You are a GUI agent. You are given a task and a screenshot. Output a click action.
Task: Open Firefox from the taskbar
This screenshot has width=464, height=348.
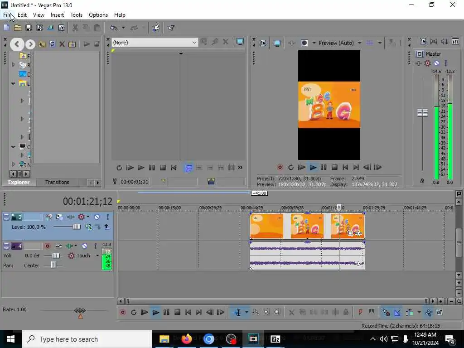[x=186, y=339]
